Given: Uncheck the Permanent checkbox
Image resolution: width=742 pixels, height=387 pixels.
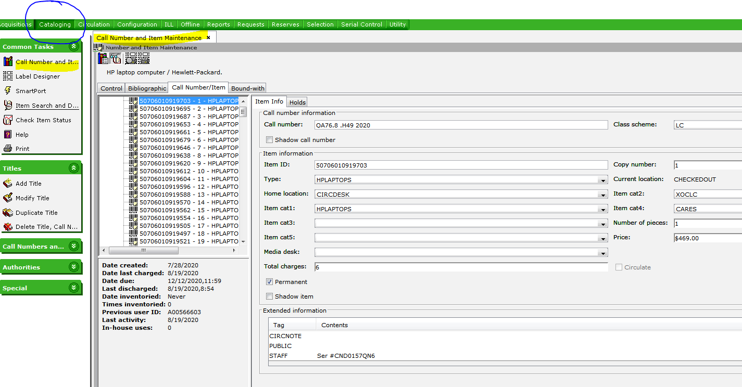Looking at the screenshot, I should (x=269, y=282).
